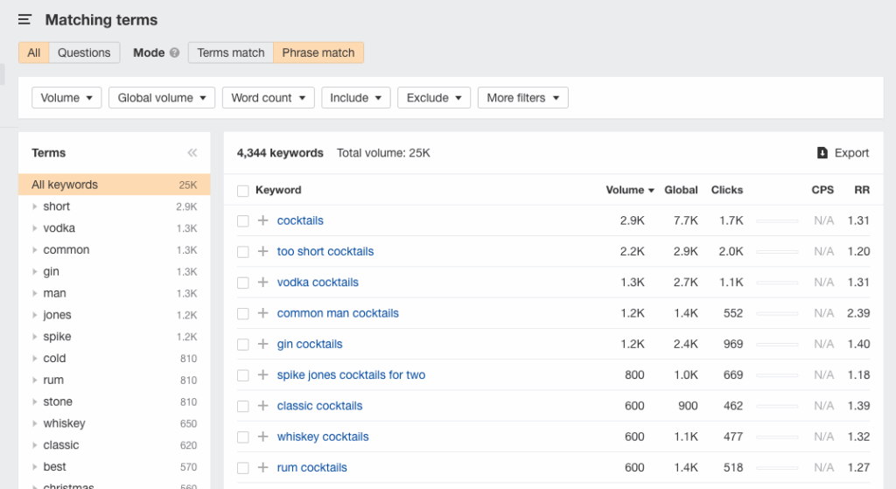Click the clicks bar for 'gin cocktails' row
This screenshot has width=896, height=489.
point(777,344)
